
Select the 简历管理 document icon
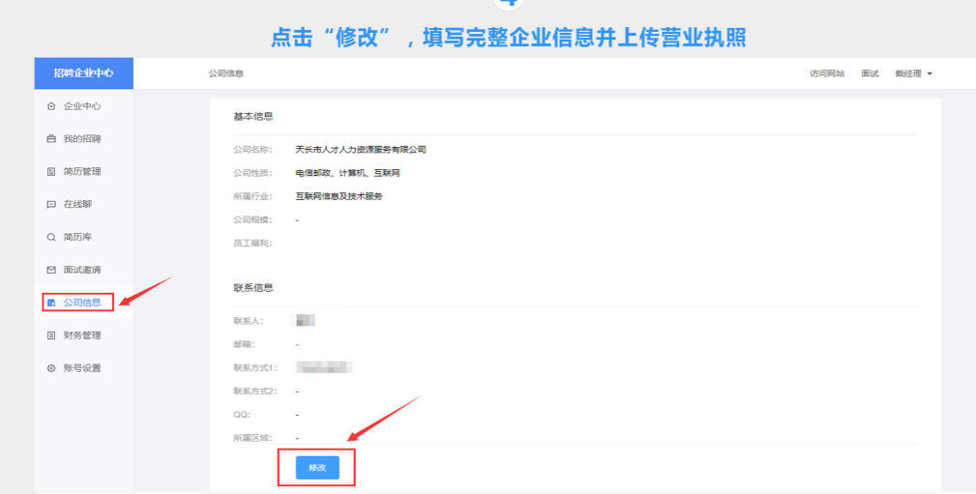[51, 172]
